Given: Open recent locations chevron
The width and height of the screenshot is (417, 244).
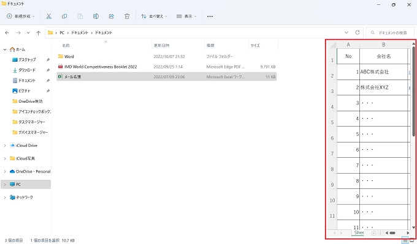Looking at the screenshot, I should (x=28, y=32).
